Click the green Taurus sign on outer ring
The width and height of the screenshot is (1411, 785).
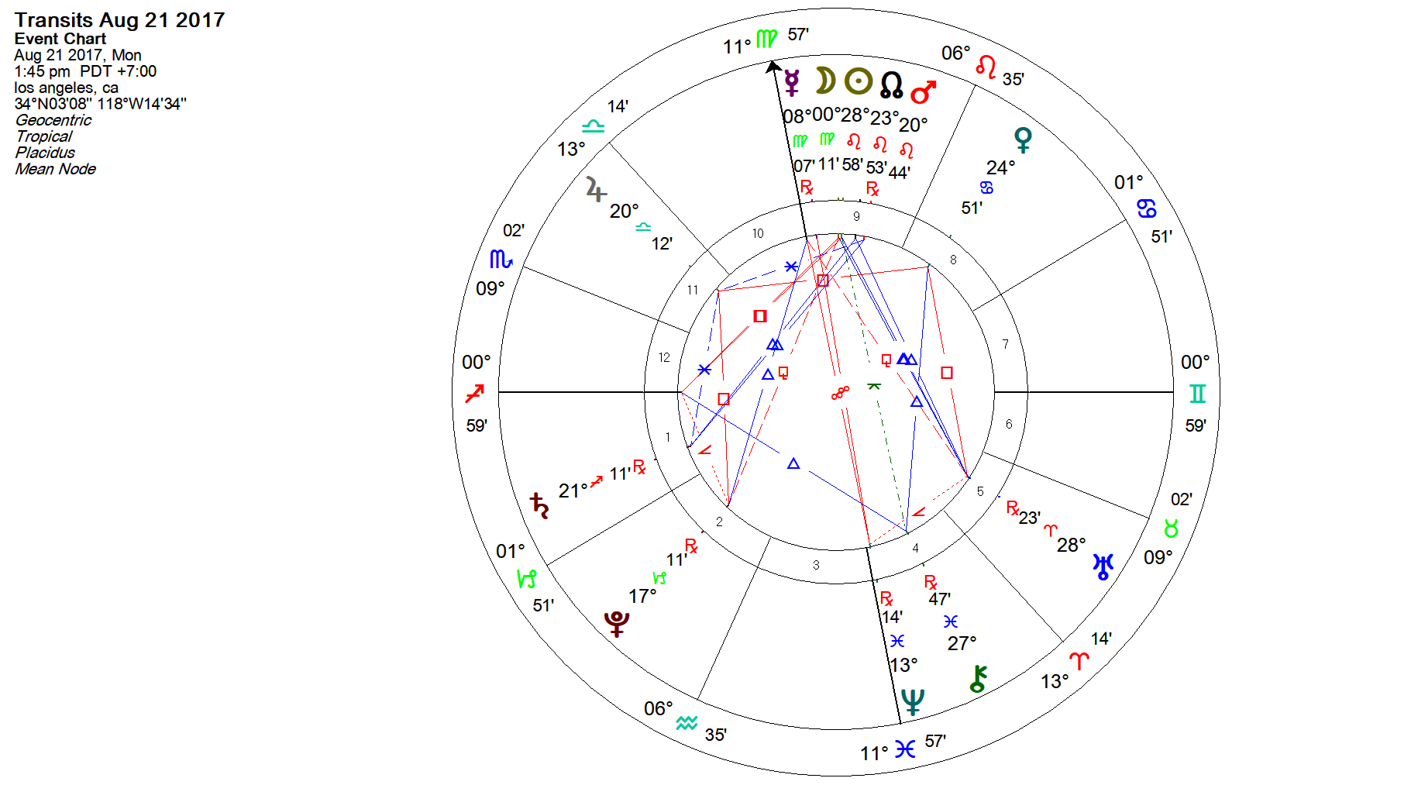point(1171,528)
